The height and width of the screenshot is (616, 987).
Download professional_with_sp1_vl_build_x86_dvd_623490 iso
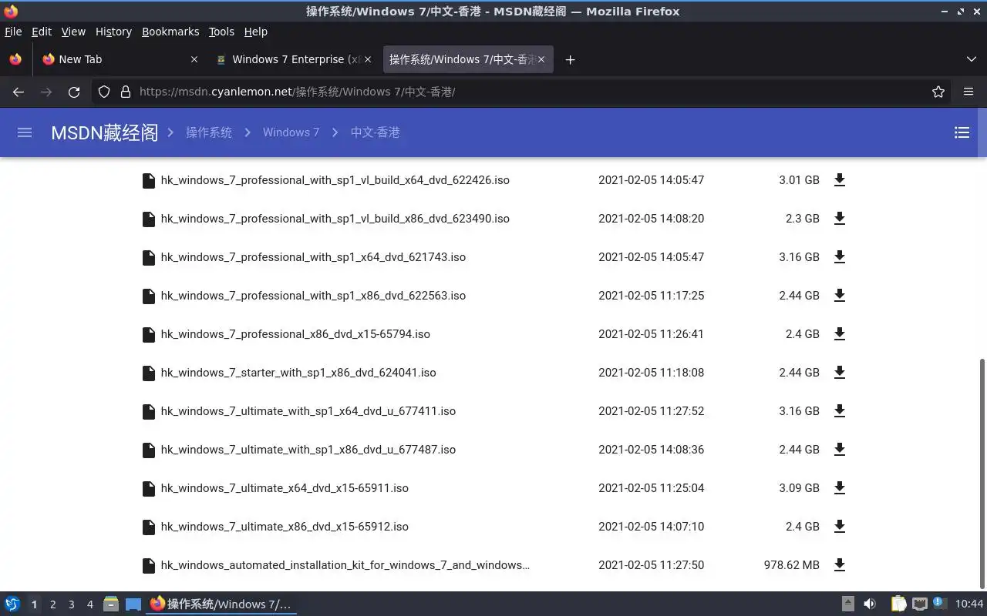coord(840,219)
